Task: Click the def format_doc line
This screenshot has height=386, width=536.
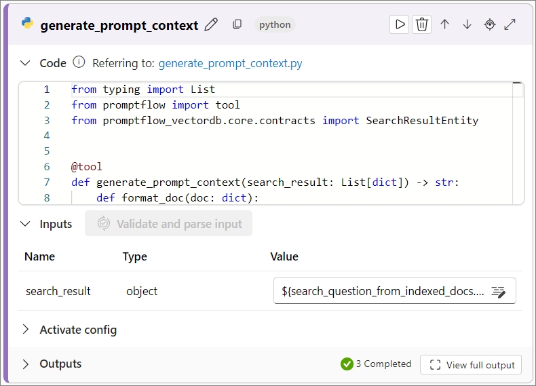Action: pos(177,197)
